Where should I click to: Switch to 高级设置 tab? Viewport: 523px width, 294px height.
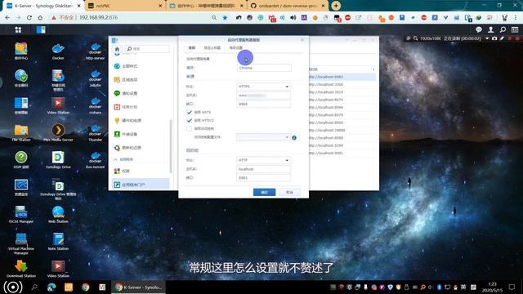(x=236, y=48)
